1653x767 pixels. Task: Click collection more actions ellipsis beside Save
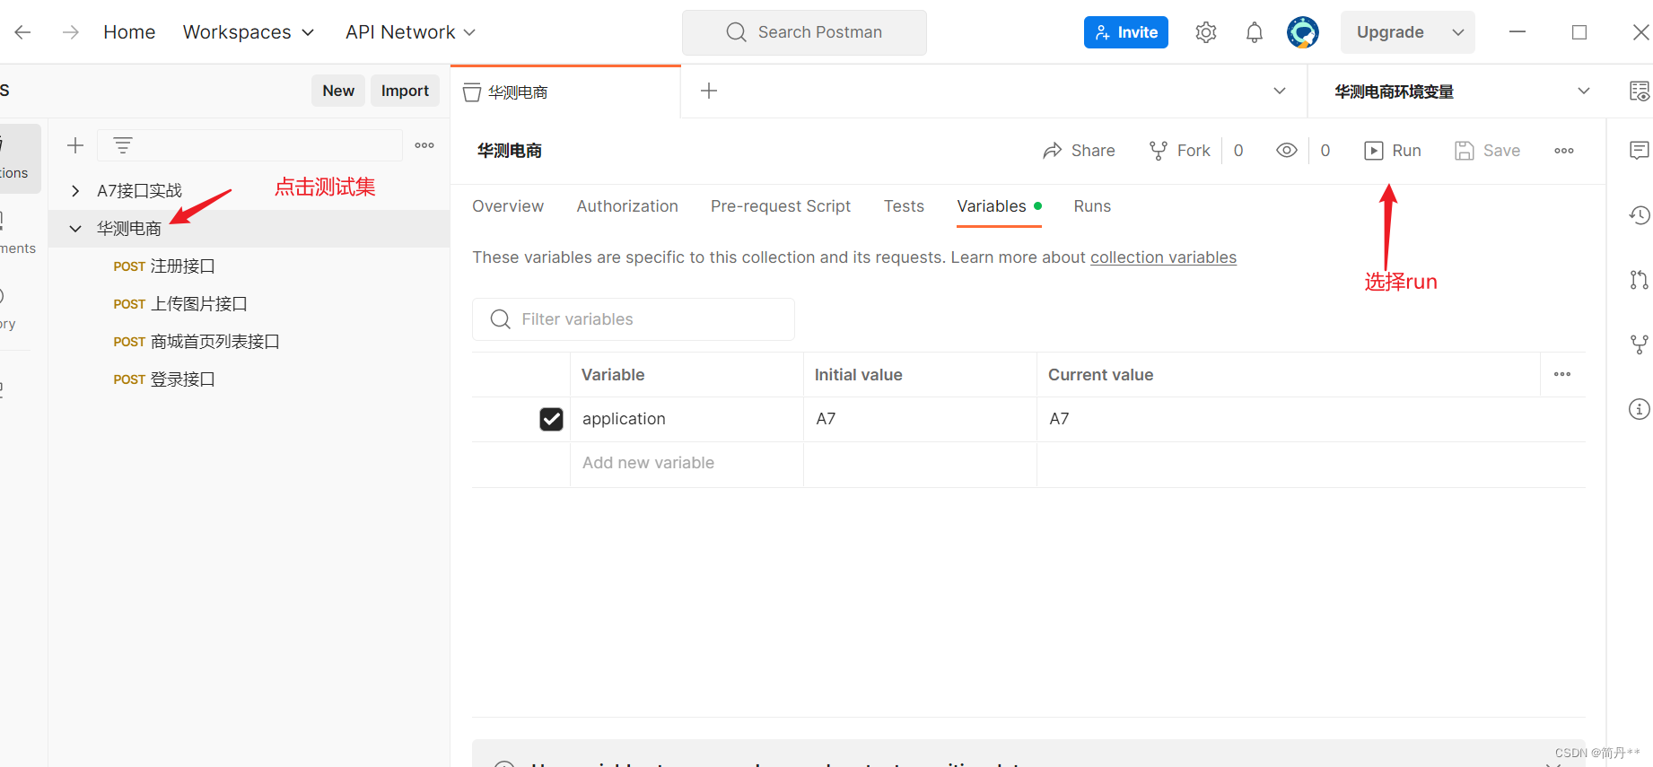pos(1564,151)
